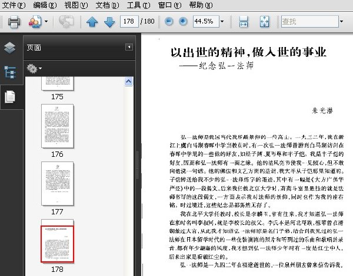Image resolution: width=353 pixels, height=276 pixels.
Task: Select the Pages thumbnails panel icon
Action: 10,97
